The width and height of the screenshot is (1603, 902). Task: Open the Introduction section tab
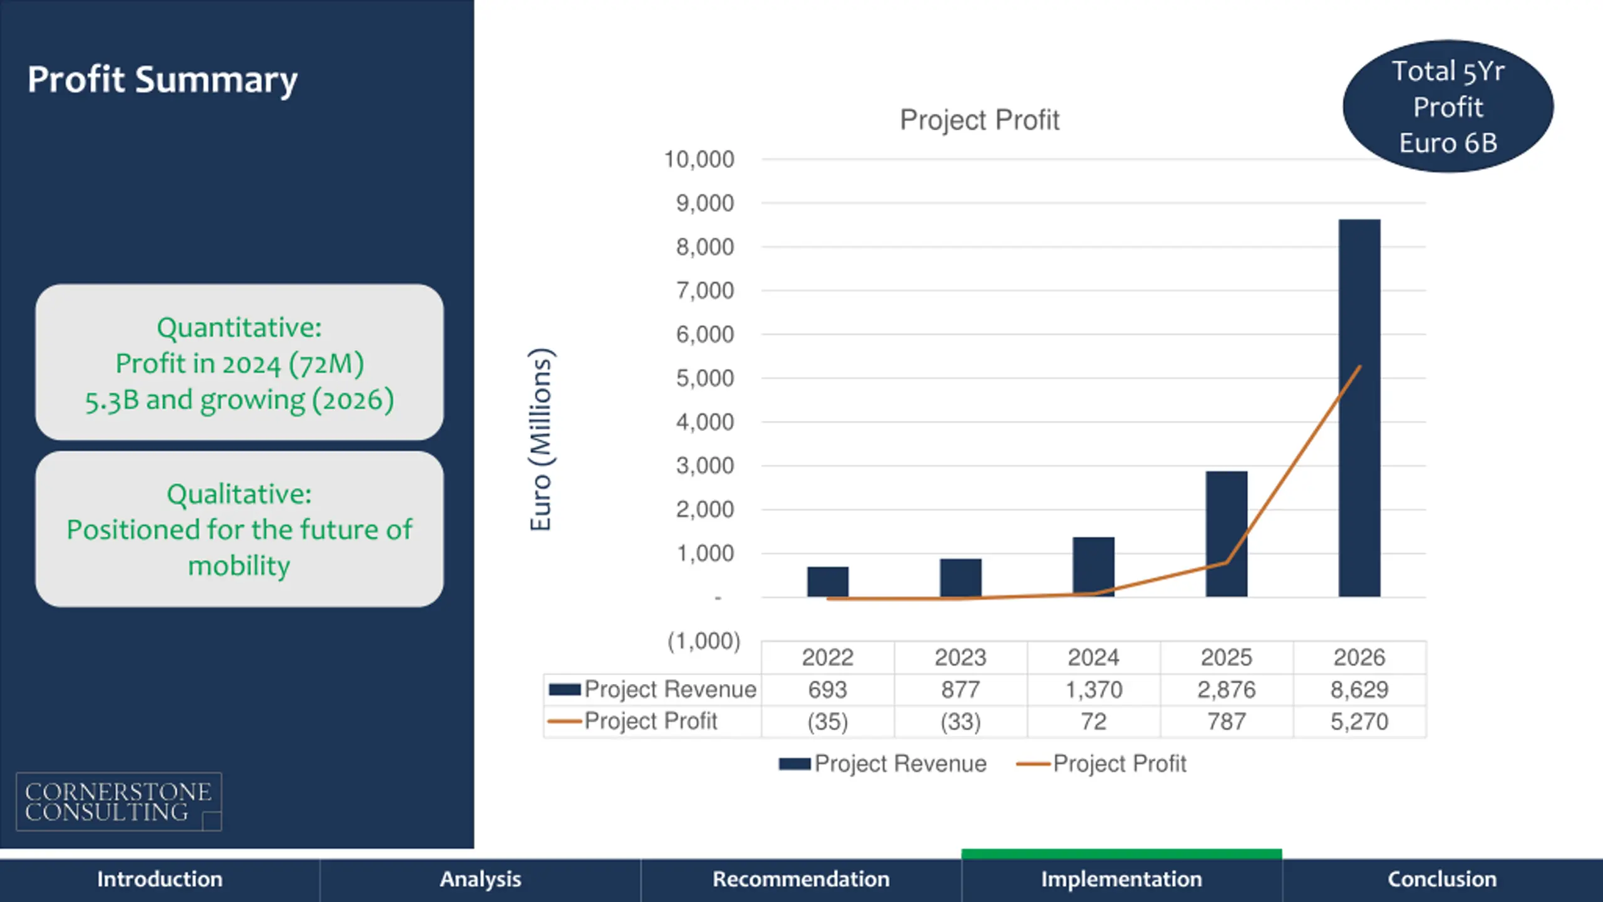[160, 879]
